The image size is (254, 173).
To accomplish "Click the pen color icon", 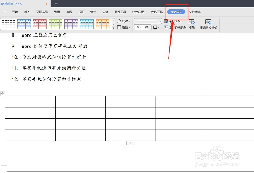I will (155, 27).
